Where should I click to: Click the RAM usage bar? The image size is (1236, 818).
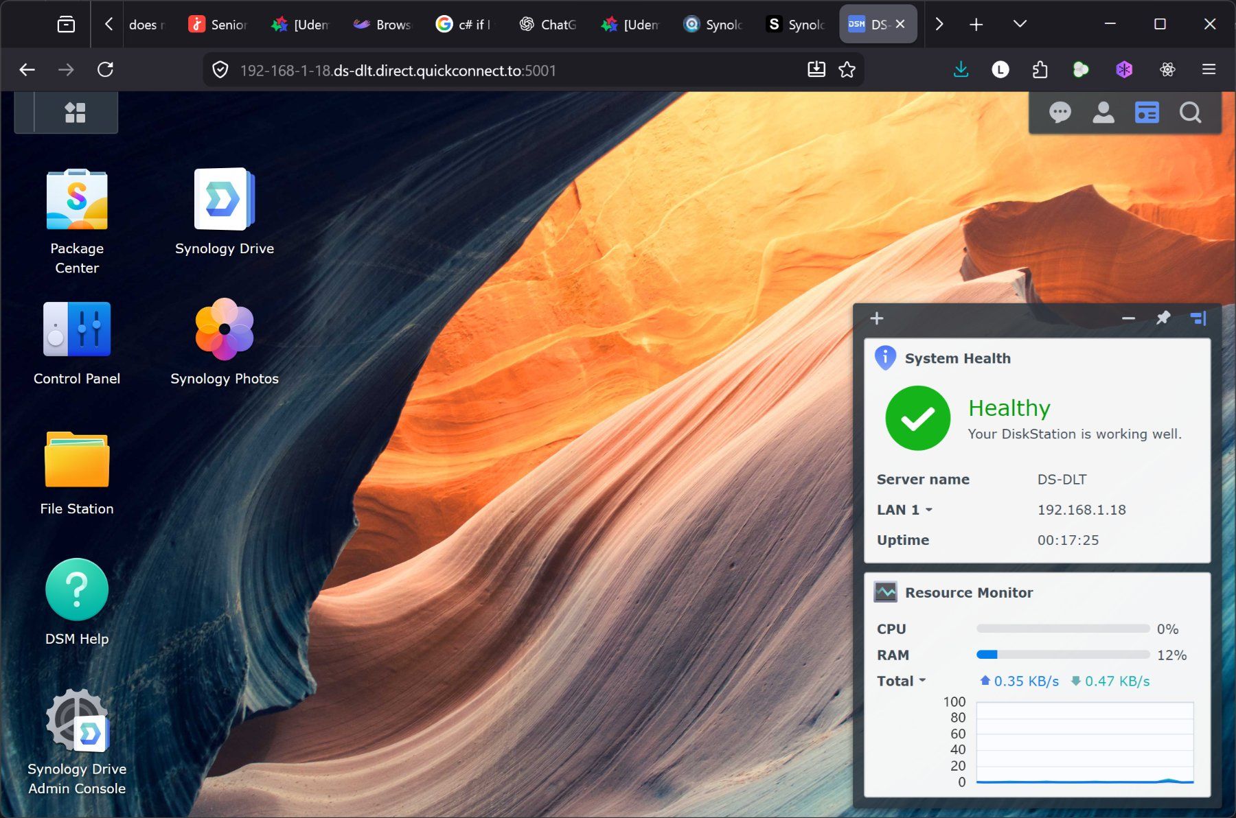[1063, 655]
